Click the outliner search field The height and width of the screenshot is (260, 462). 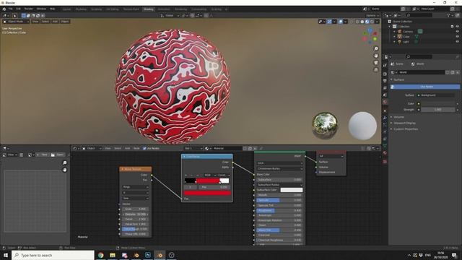point(419,15)
